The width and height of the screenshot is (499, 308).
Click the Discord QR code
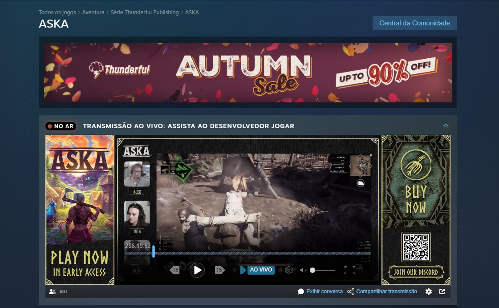tap(416, 247)
